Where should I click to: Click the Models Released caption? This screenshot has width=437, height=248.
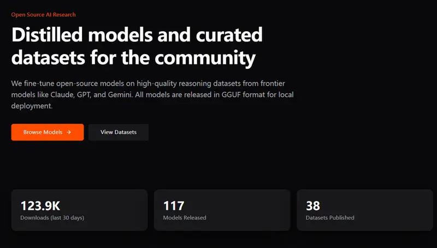point(185,217)
